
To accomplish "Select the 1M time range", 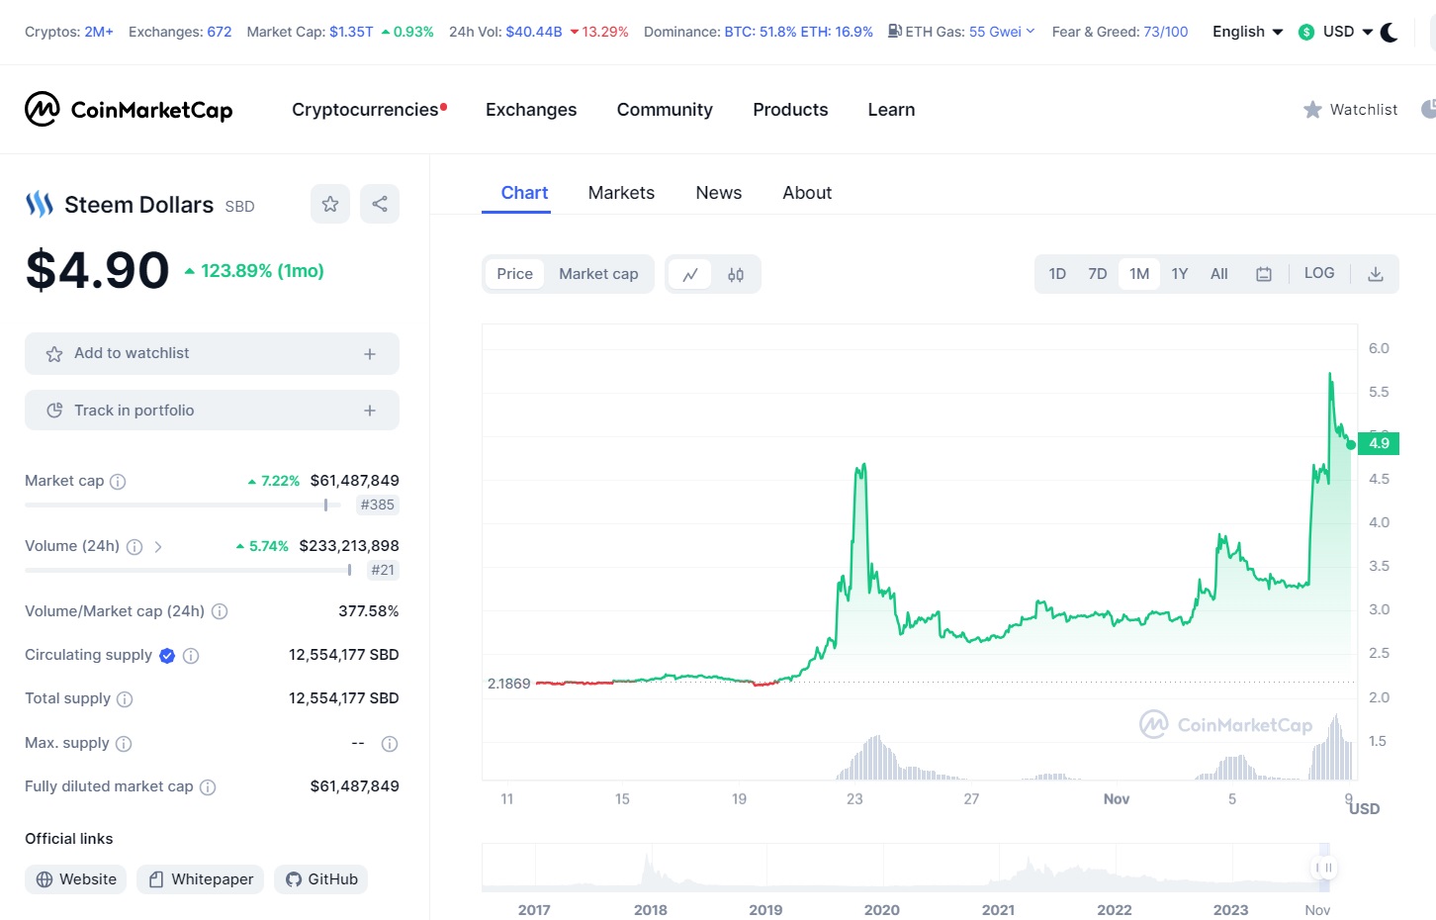I will click(x=1139, y=274).
